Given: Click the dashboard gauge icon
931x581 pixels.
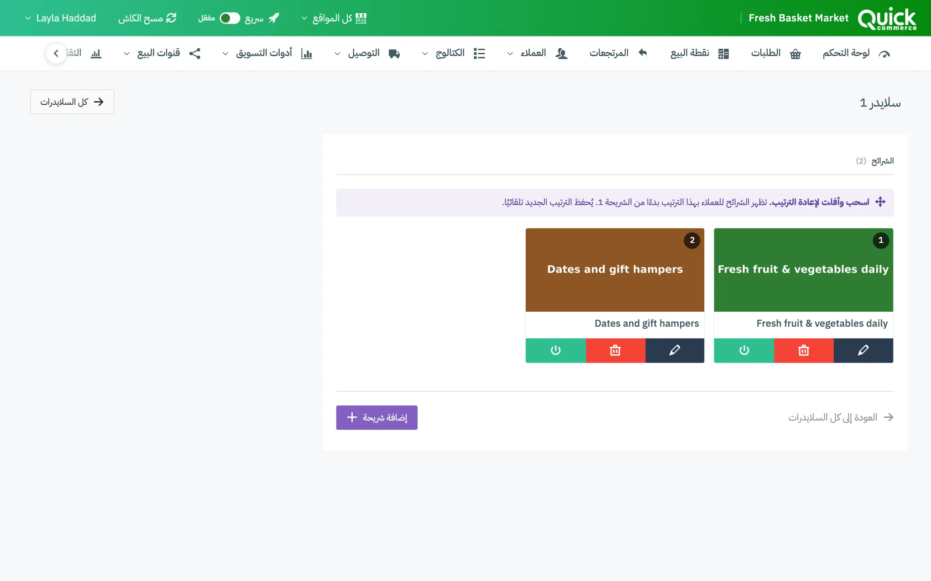Looking at the screenshot, I should point(884,54).
